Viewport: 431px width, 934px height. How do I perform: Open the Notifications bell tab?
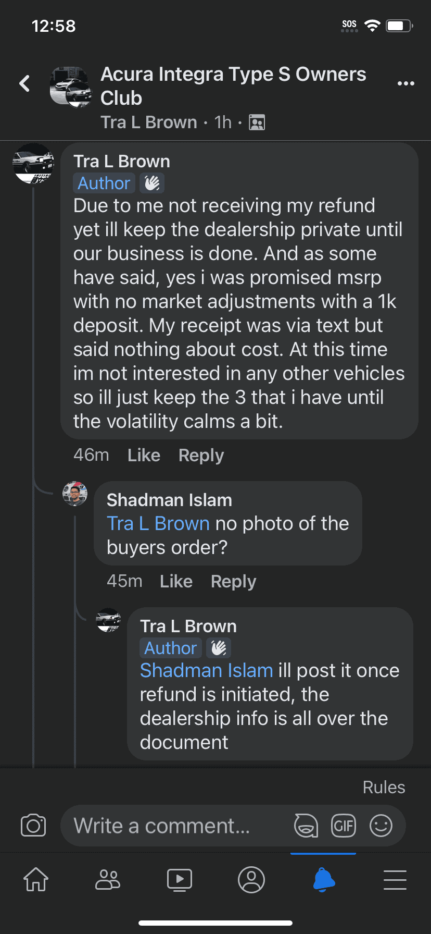(x=323, y=880)
